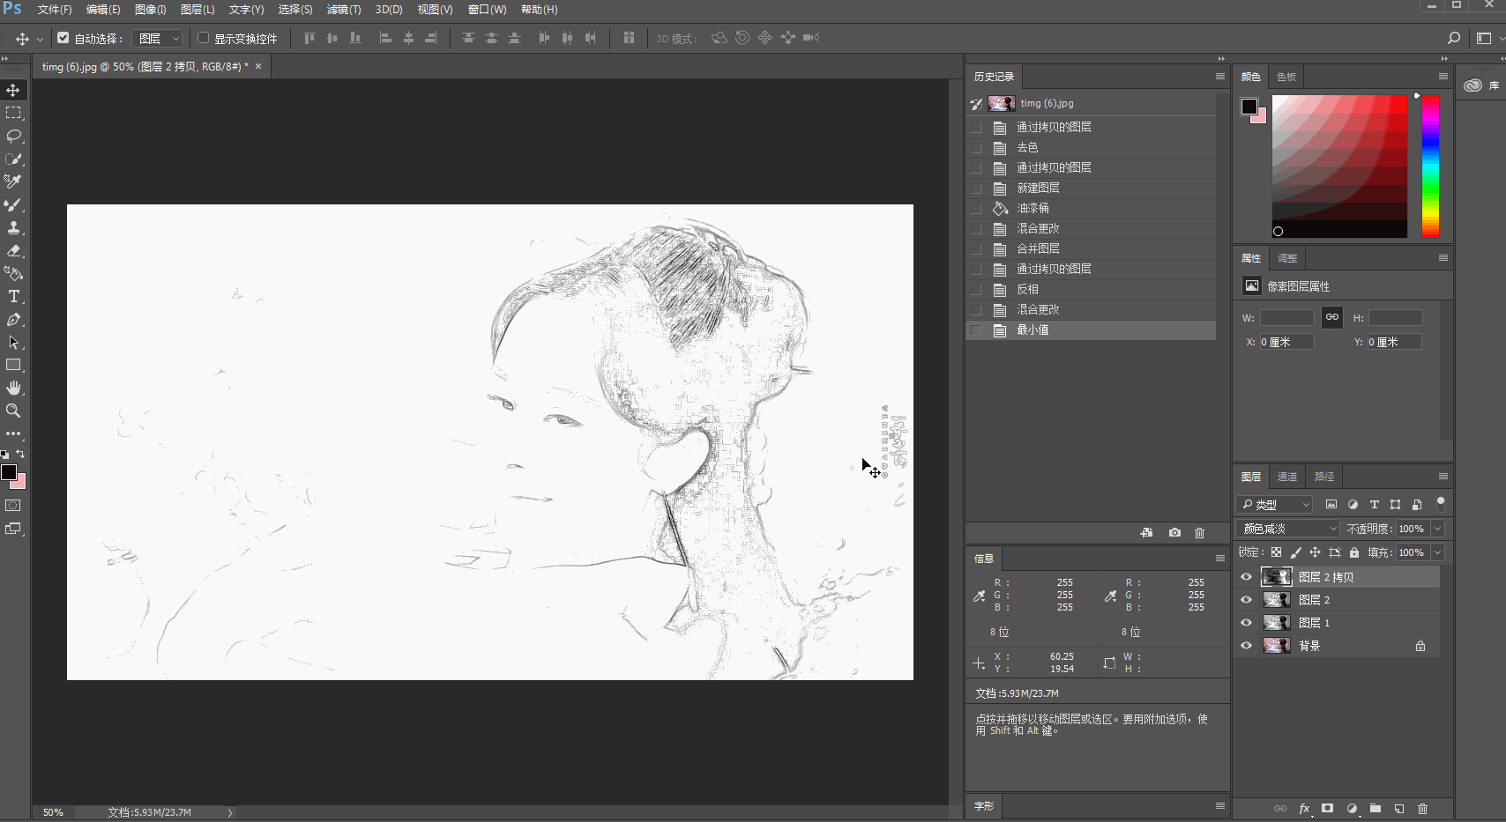Select the Eyedropper tool
This screenshot has width=1506, height=822.
pos(13,181)
